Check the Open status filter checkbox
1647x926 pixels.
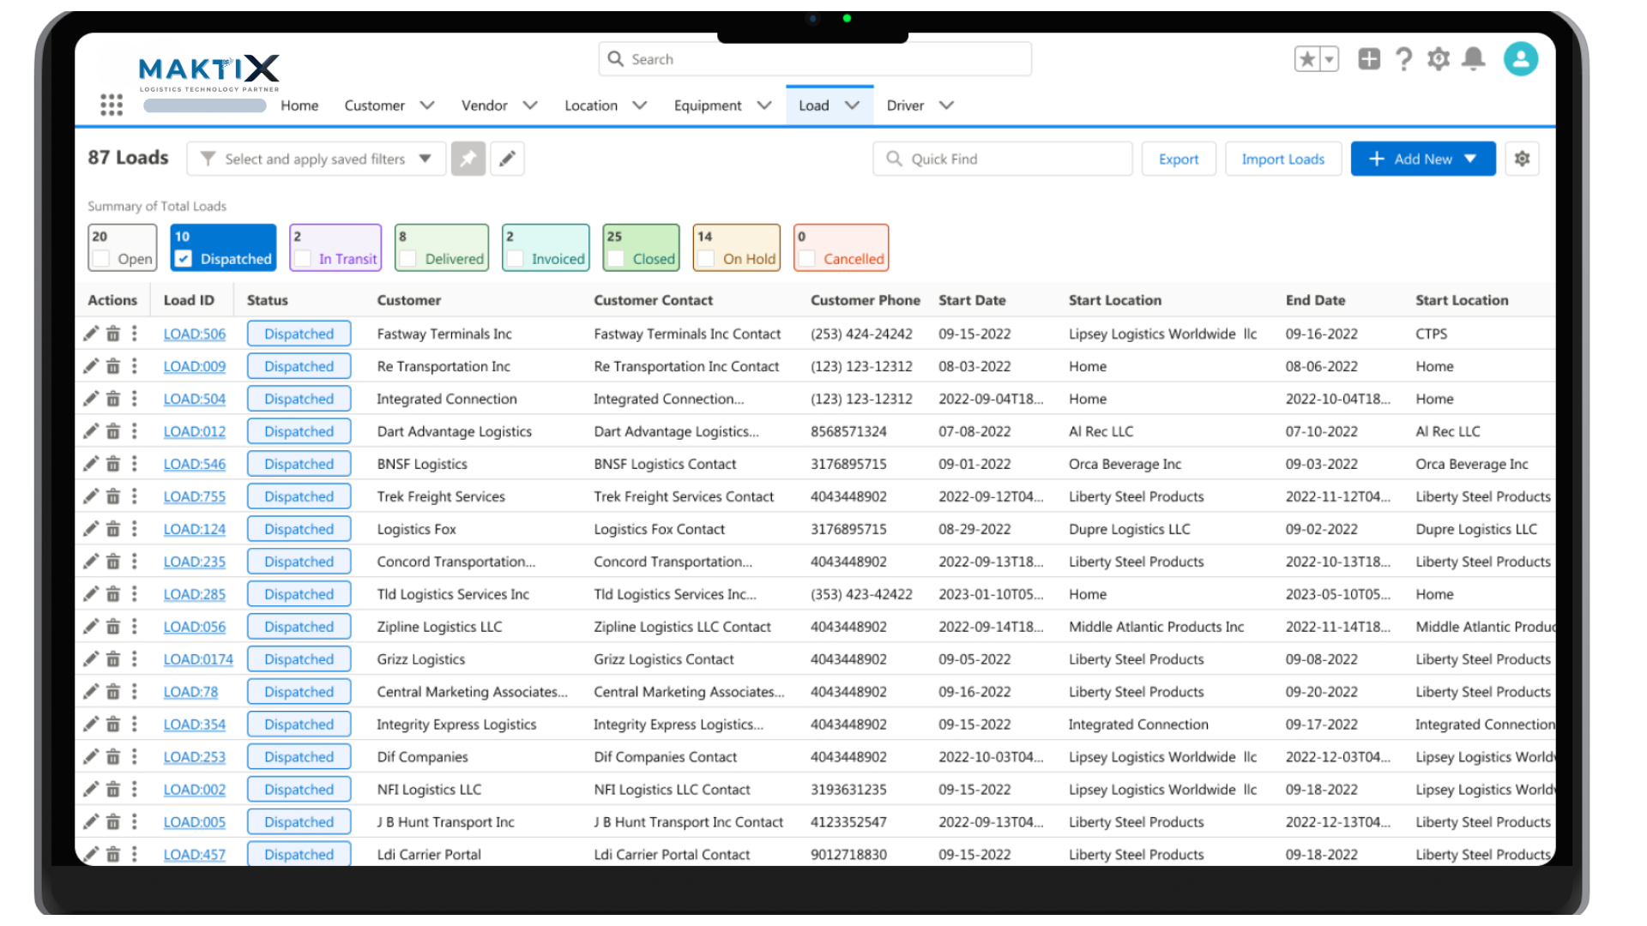(x=101, y=259)
